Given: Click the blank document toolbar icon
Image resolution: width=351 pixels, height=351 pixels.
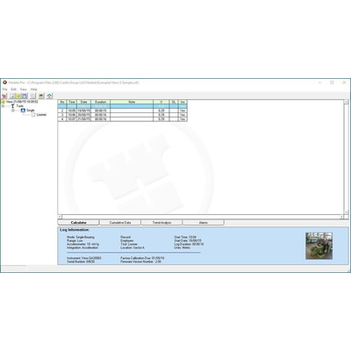Looking at the screenshot, I should (x=32, y=96).
